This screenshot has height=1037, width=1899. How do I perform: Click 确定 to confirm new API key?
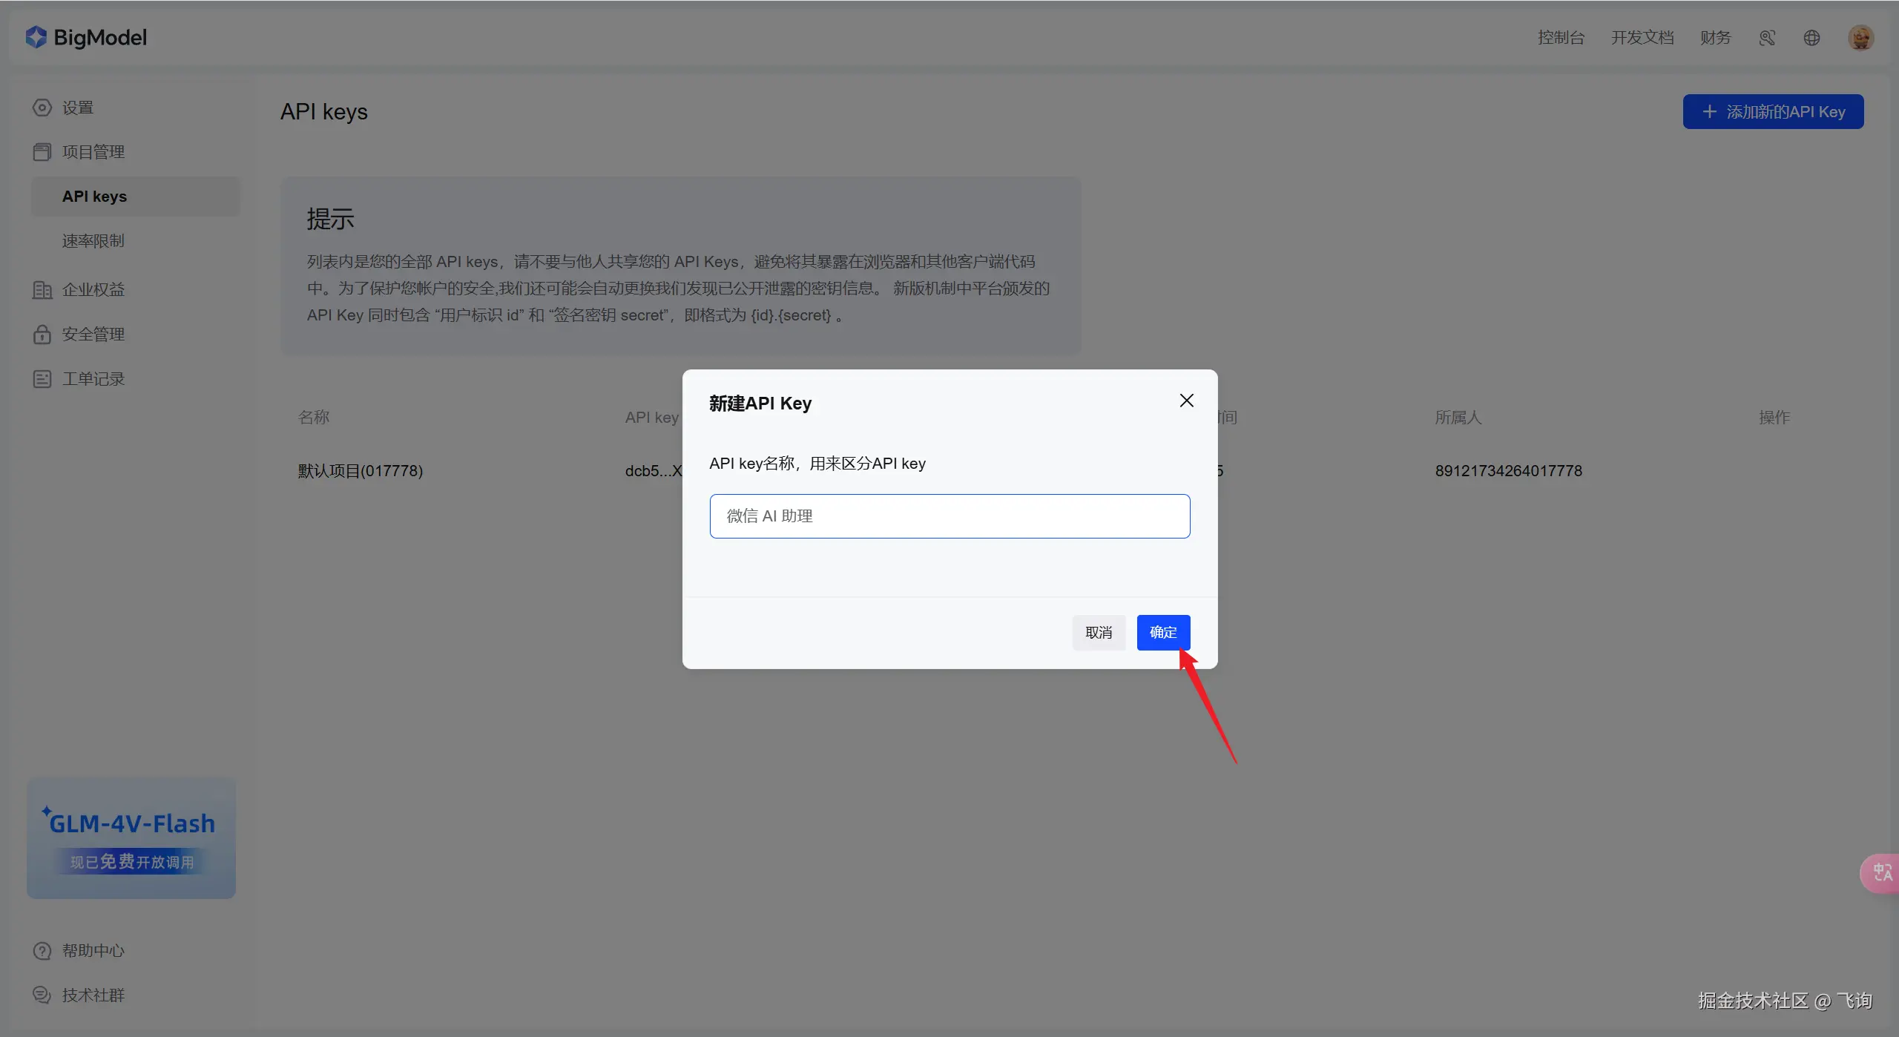click(x=1163, y=632)
